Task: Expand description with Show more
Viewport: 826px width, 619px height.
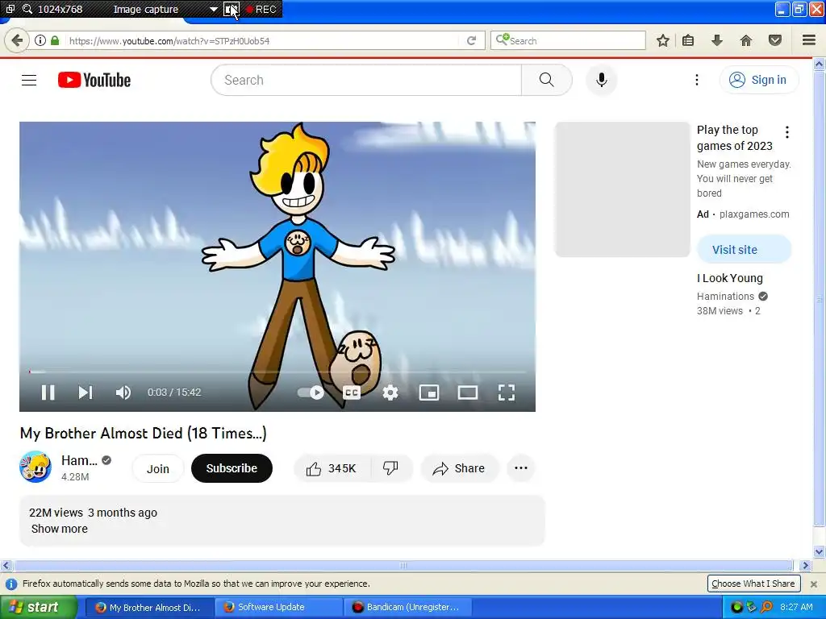Action: (60, 529)
